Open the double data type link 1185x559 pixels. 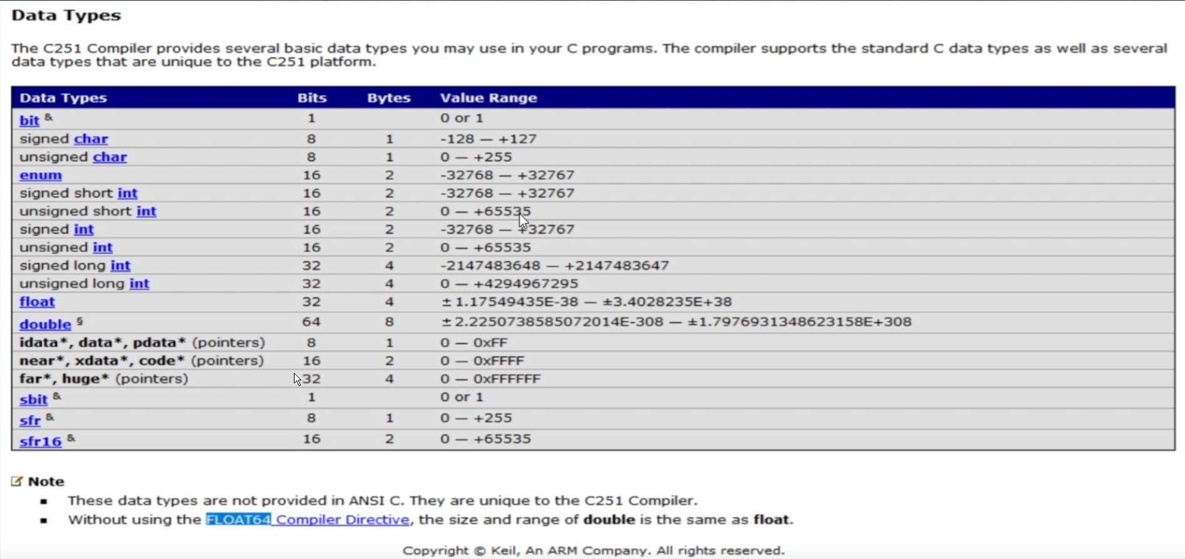[46, 324]
